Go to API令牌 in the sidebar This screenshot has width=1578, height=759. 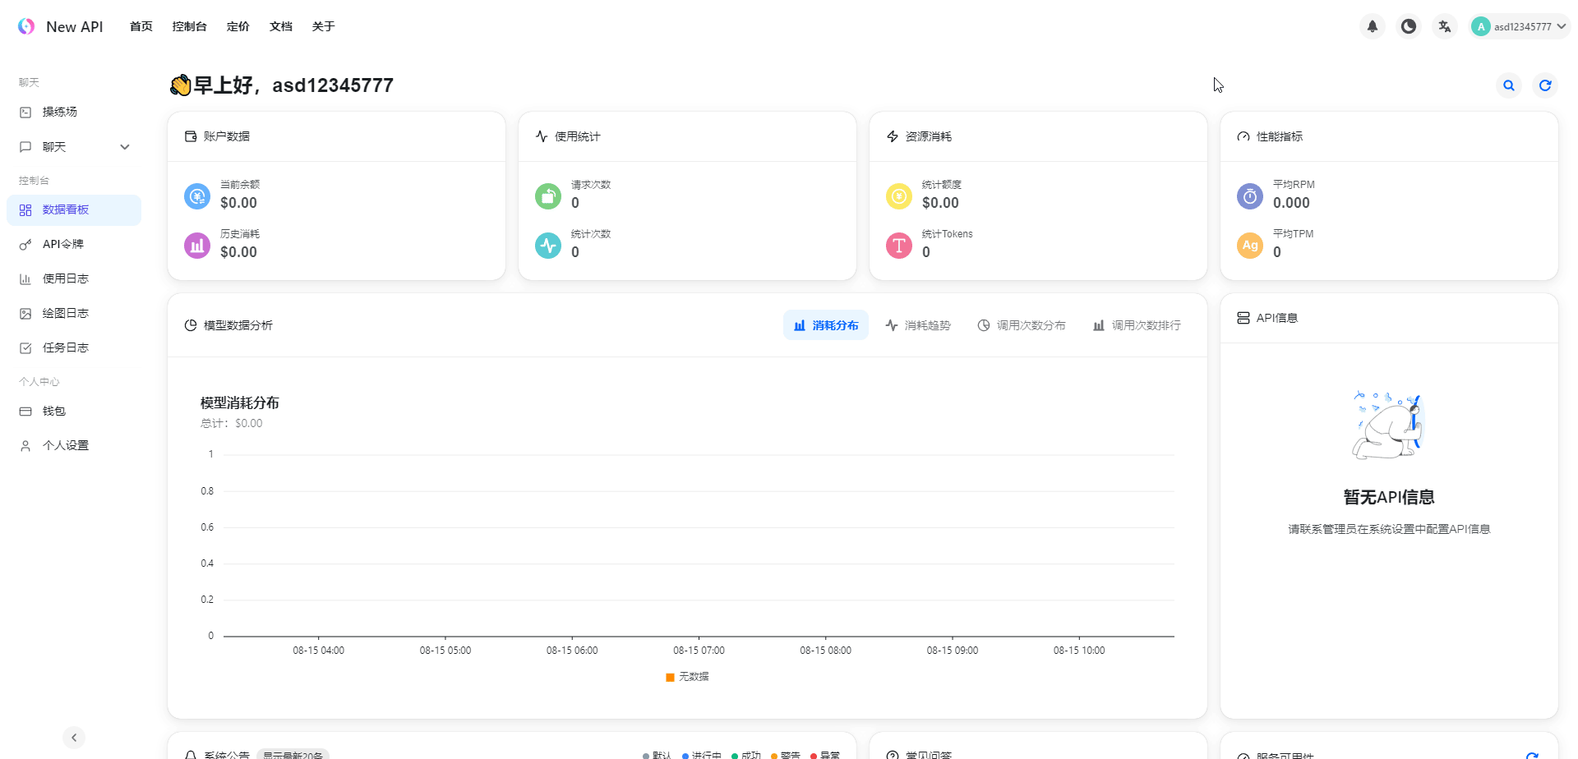(x=63, y=244)
